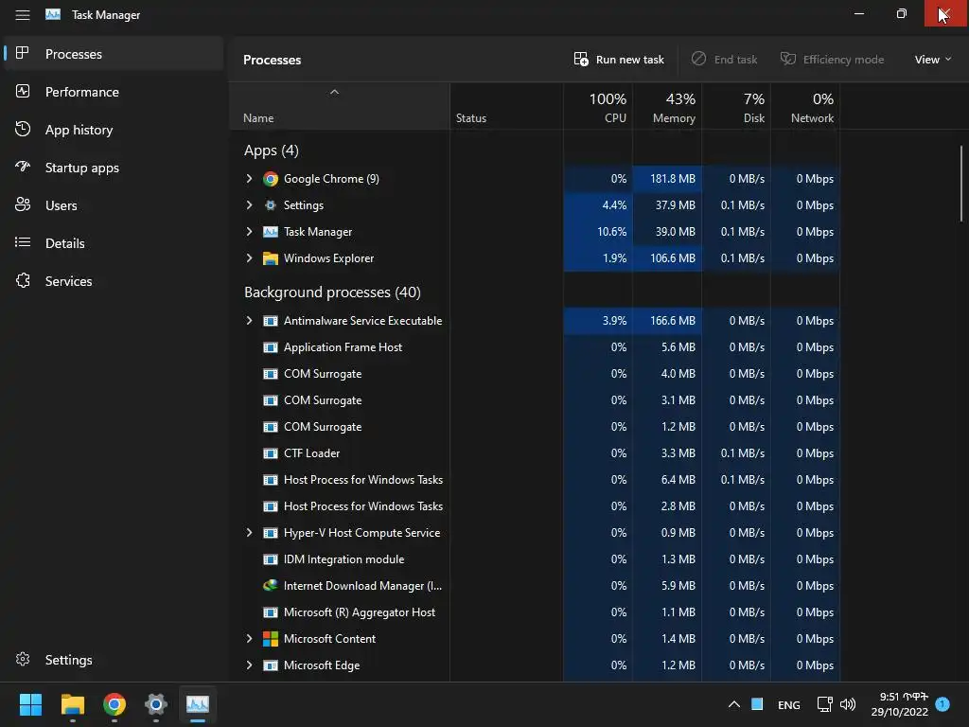969x727 pixels.
Task: Click the Settings gear icon in sidebar
Action: [x=23, y=659]
